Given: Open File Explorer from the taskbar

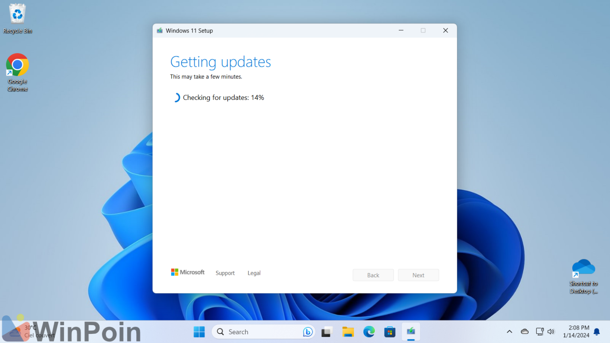Looking at the screenshot, I should tap(348, 332).
